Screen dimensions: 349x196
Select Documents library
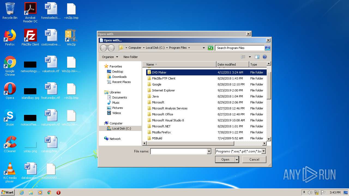click(x=119, y=97)
